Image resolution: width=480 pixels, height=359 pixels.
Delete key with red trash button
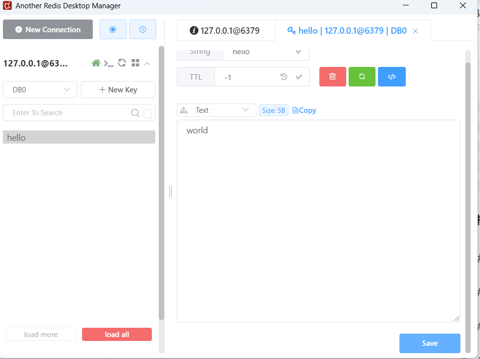(333, 77)
